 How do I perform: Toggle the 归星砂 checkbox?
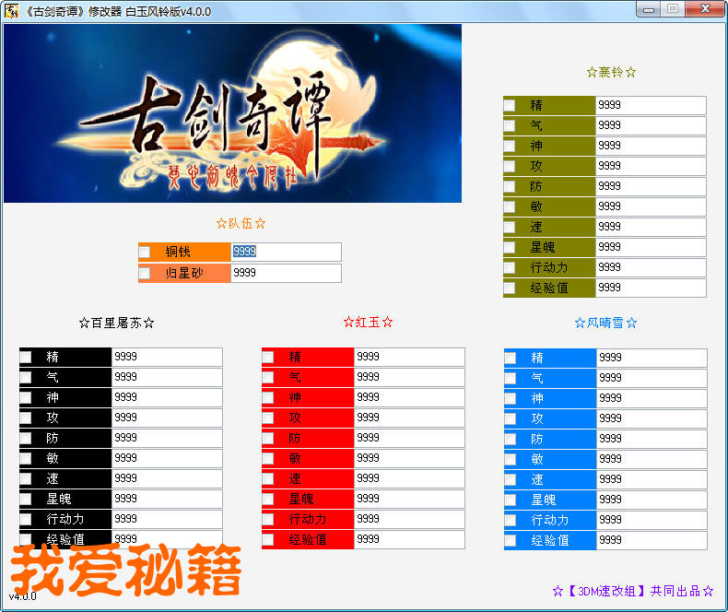point(145,273)
